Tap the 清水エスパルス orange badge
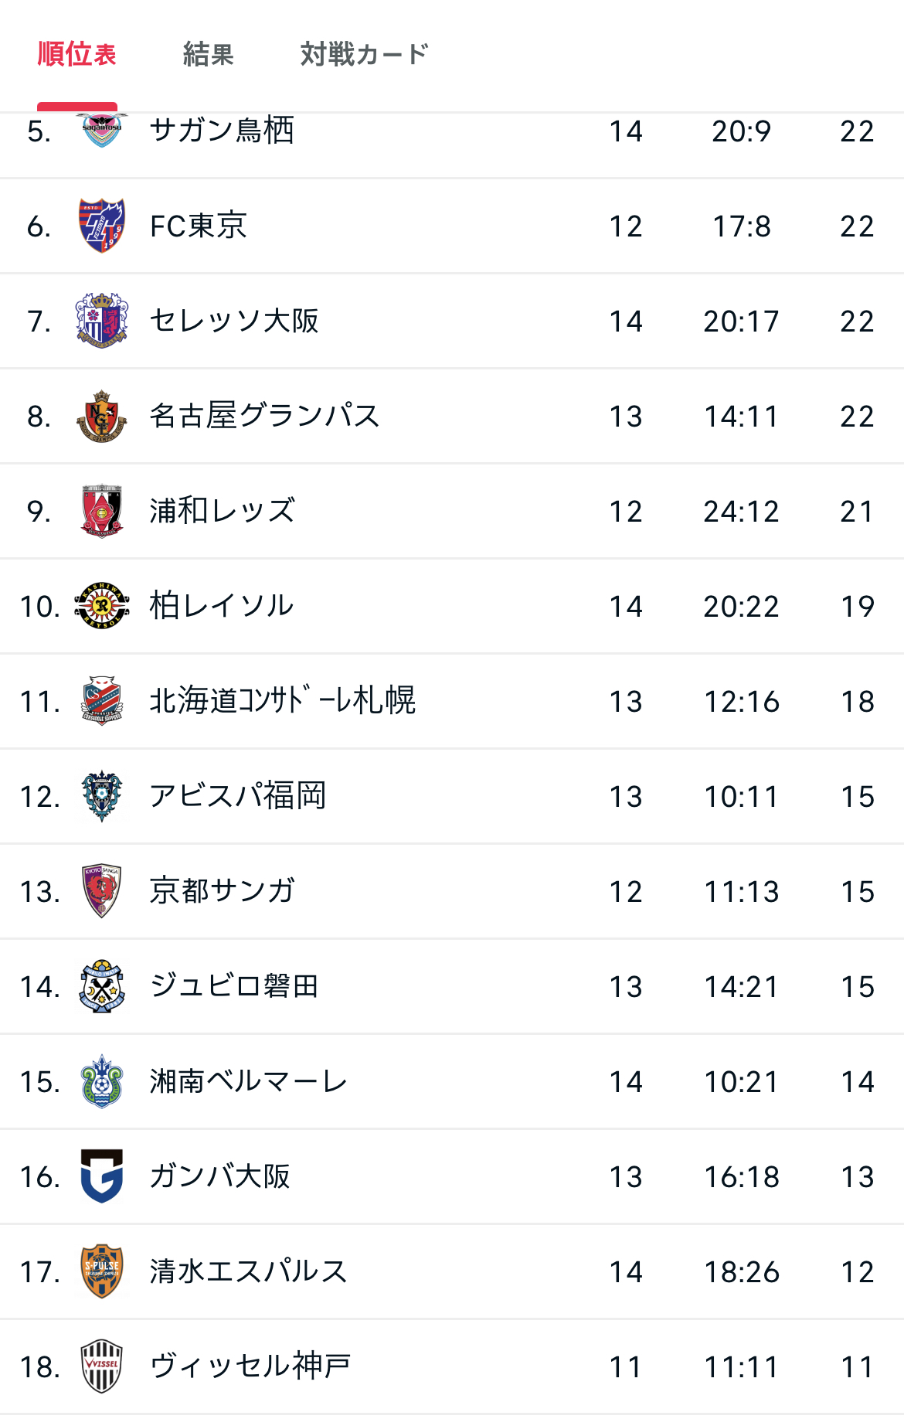Screen dimensions: 904x1419 [101, 1271]
